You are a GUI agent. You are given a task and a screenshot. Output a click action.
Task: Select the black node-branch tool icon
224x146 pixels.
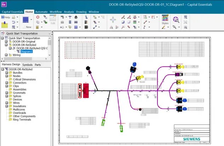123,17
